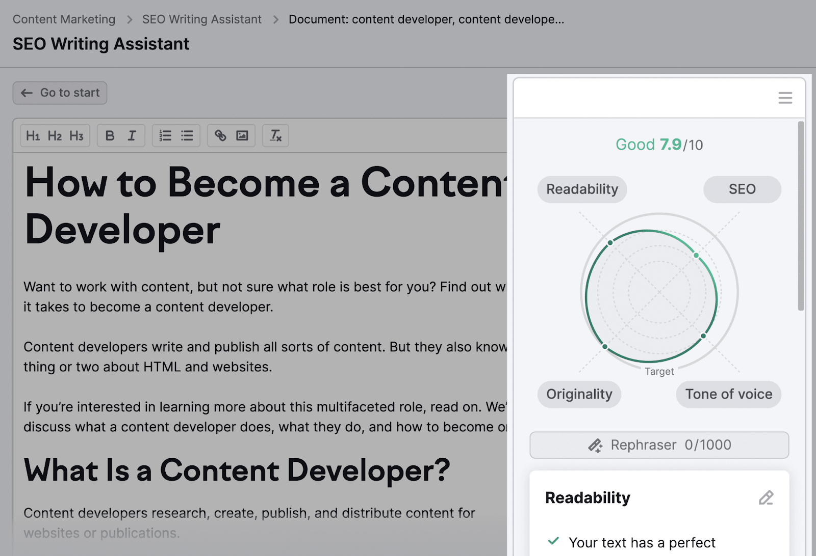The height and width of the screenshot is (556, 816).
Task: Select the Originality score pill
Action: (x=579, y=394)
